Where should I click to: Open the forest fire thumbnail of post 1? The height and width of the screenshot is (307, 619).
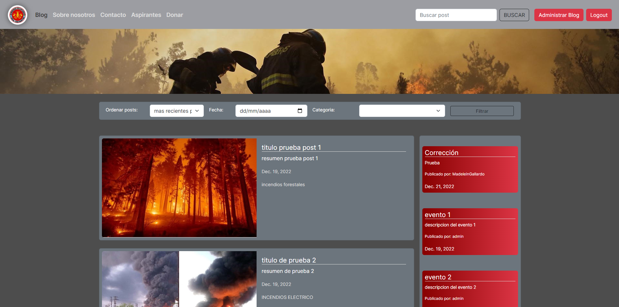click(x=179, y=188)
